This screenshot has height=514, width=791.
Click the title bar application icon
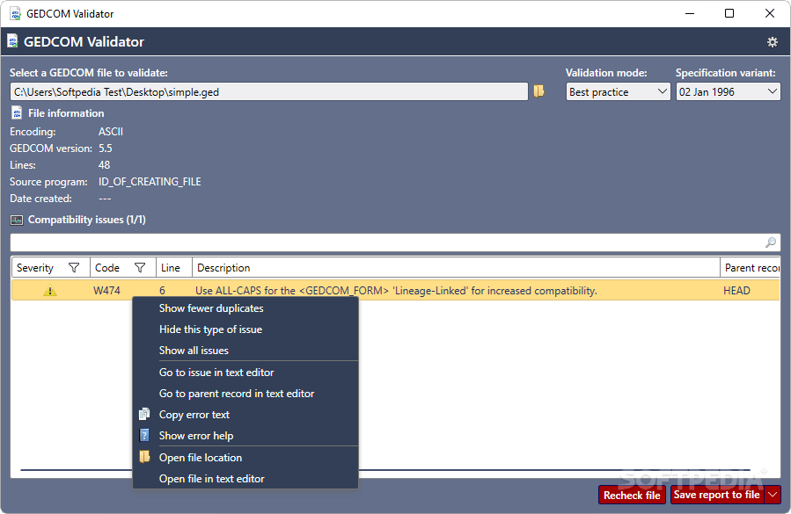(15, 13)
